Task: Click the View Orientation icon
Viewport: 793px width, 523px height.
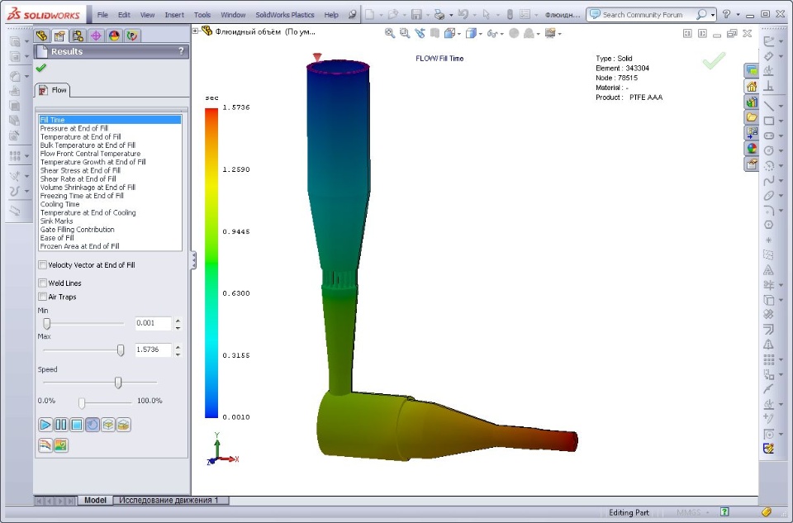Action: pos(449,33)
